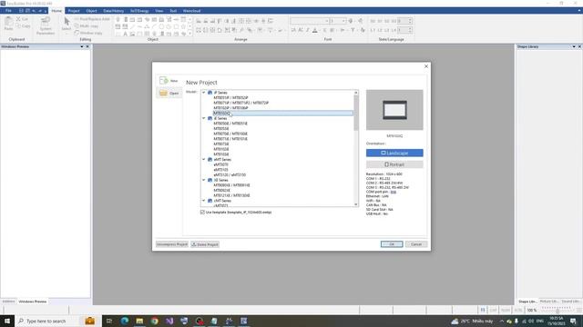Switch to the Object ribbon tab
The height and width of the screenshot is (327, 583).
(x=91, y=11)
